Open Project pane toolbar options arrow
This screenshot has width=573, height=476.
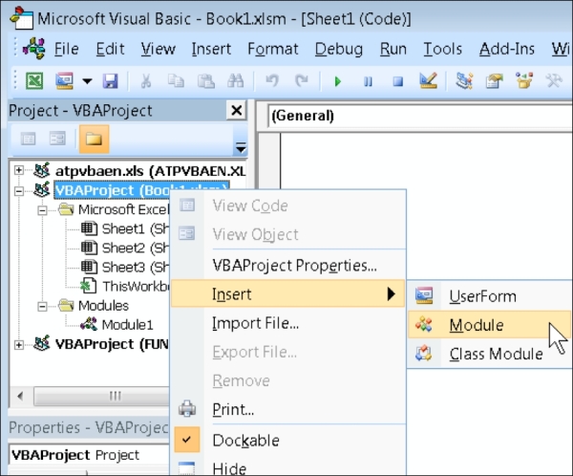[241, 147]
